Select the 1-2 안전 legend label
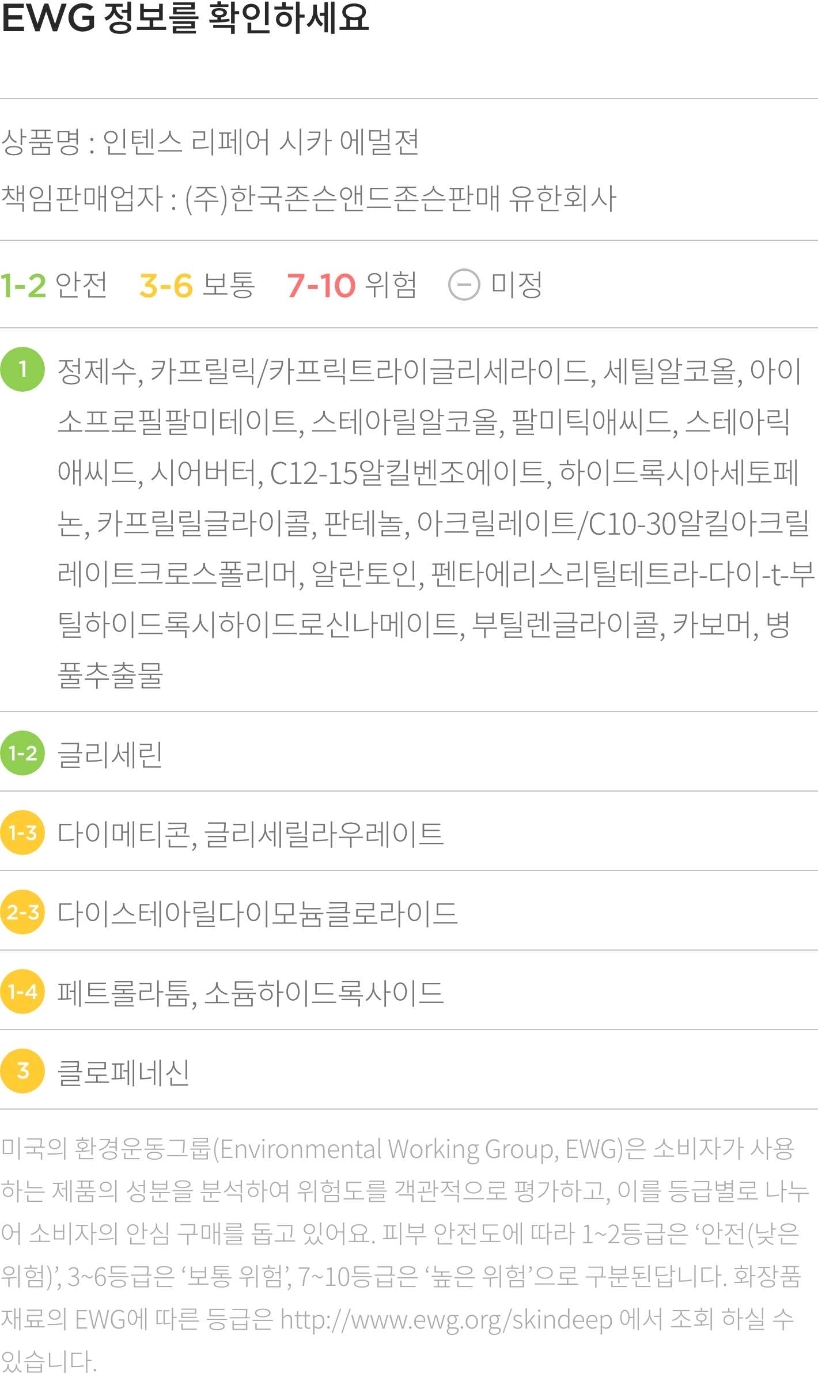 pos(54,285)
